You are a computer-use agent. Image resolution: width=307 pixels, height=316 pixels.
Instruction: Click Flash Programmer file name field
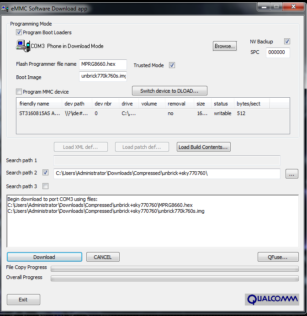(103, 64)
